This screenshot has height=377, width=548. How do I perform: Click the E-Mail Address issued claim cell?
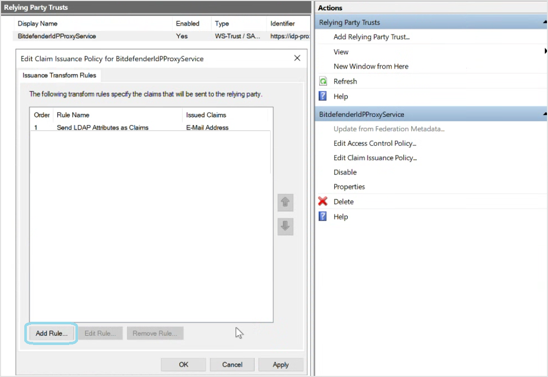click(207, 128)
